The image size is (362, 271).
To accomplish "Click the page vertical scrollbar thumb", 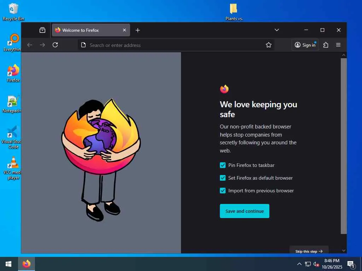I will coord(344,146).
